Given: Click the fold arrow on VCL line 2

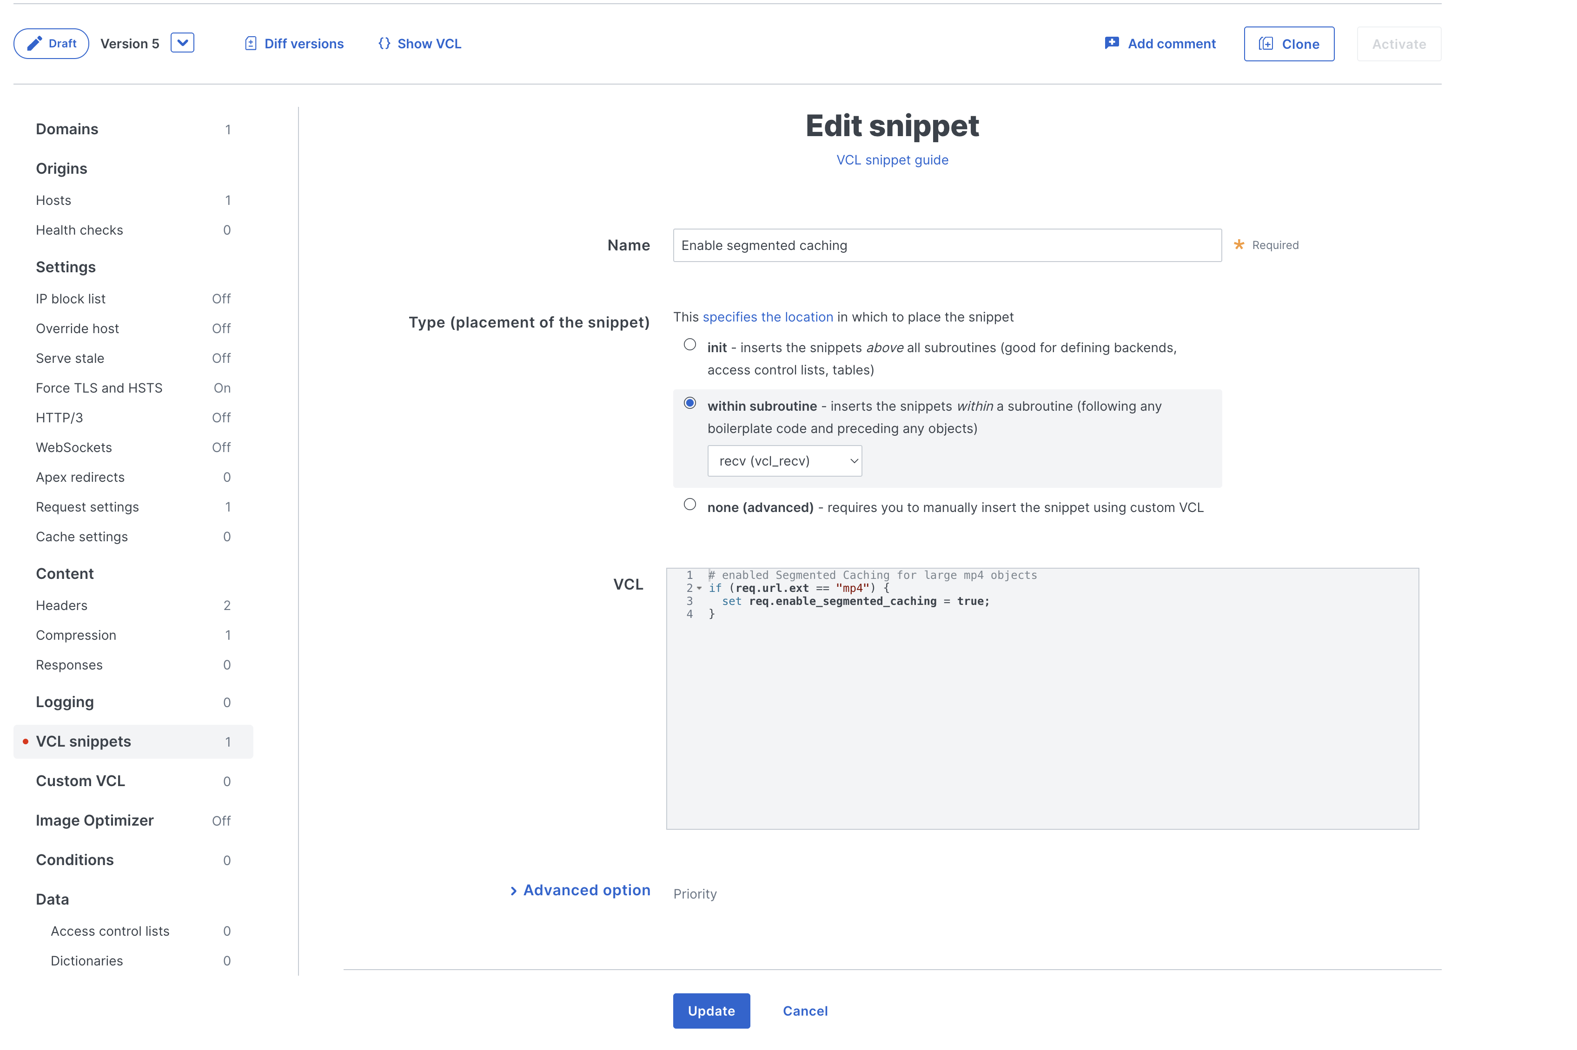Looking at the screenshot, I should pos(699,589).
